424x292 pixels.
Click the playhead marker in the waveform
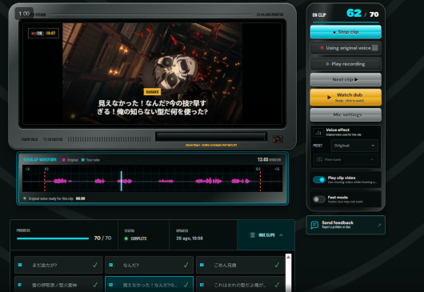tap(121, 181)
